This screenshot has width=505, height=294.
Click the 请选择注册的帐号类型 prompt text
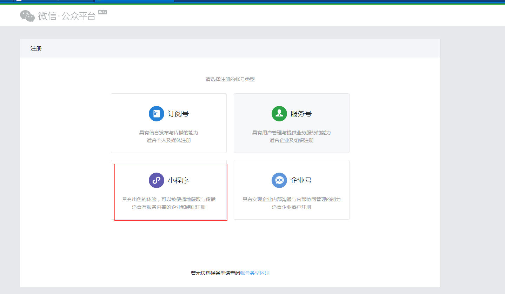230,79
